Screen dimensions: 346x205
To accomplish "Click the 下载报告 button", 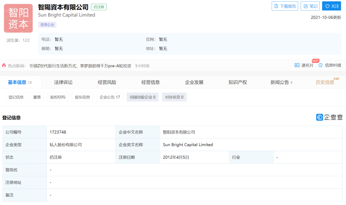I will pyautogui.click(x=285, y=6).
